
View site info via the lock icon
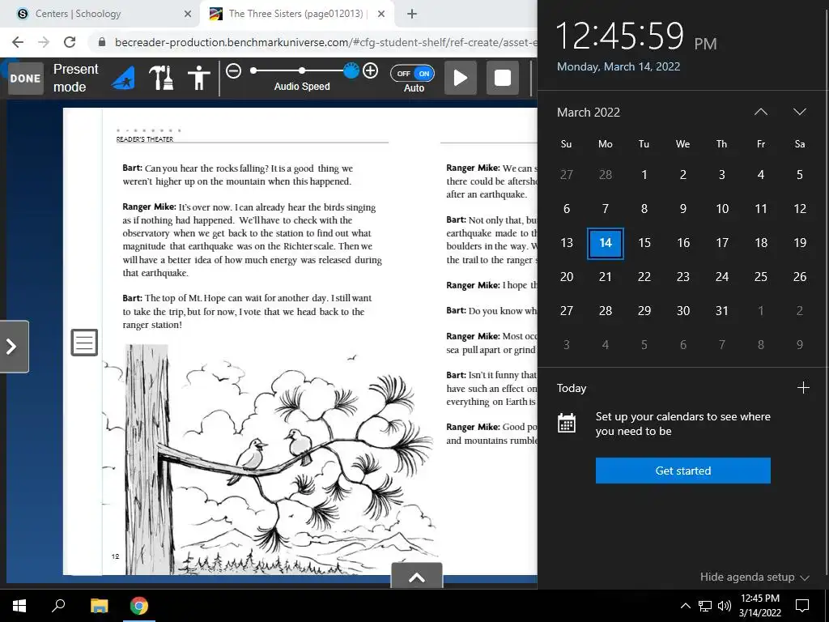(102, 42)
